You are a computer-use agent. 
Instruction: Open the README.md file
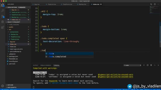18,59
